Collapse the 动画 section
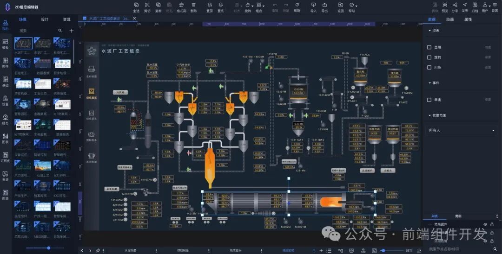The image size is (502, 254). tap(429, 30)
